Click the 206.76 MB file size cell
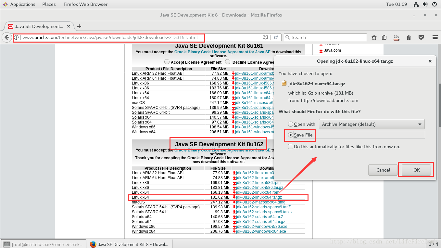The width and height of the screenshot is (441, 248). pos(220,231)
